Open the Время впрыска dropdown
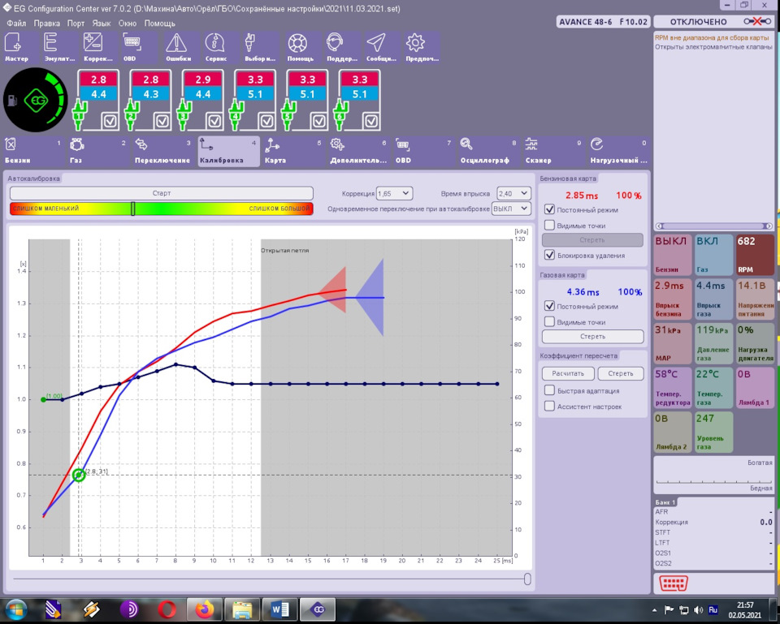This screenshot has width=780, height=624. (513, 194)
